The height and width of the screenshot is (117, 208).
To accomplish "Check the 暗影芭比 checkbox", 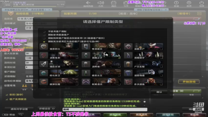I will tap(77, 49).
